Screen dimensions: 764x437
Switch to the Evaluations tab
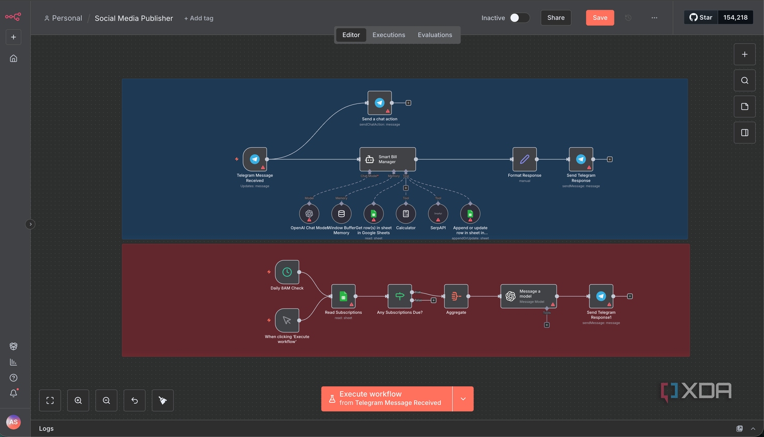[x=435, y=35]
